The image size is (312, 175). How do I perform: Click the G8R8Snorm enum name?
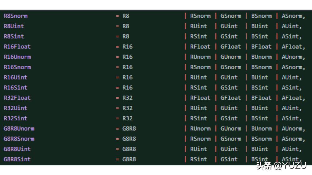point(19,139)
